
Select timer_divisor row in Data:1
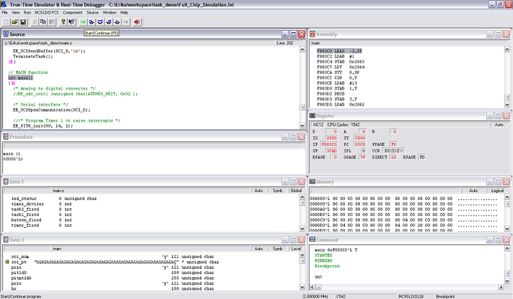[42, 204]
